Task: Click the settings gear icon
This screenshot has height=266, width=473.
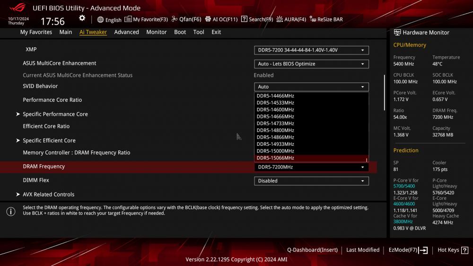Action: tap(82, 18)
